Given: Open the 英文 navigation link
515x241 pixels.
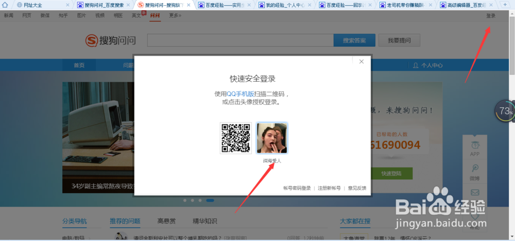Looking at the screenshot, I should click(136, 15).
